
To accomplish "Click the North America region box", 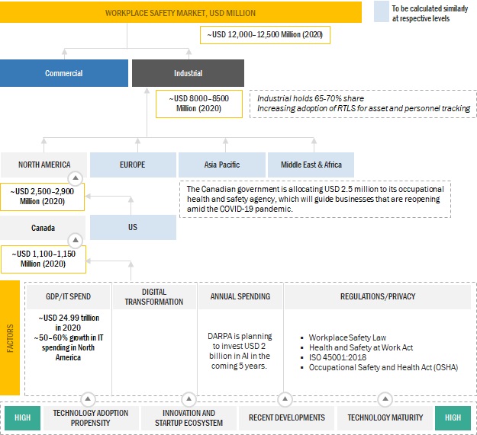I will (44, 165).
